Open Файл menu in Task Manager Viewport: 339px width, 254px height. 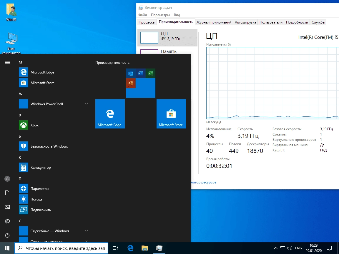(x=142, y=15)
